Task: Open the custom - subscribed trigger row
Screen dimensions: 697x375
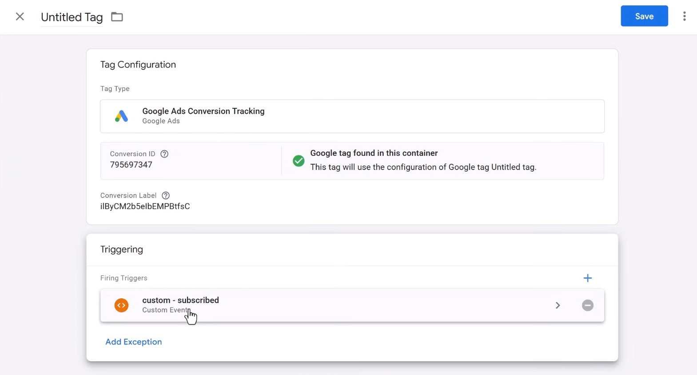Action: pyautogui.click(x=311, y=305)
